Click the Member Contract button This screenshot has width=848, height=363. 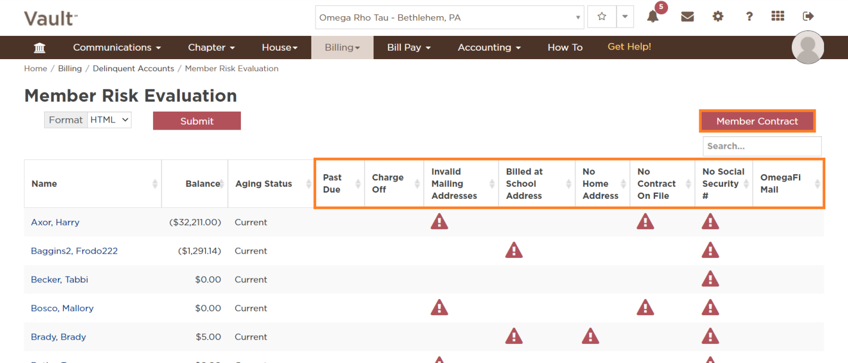coord(757,121)
